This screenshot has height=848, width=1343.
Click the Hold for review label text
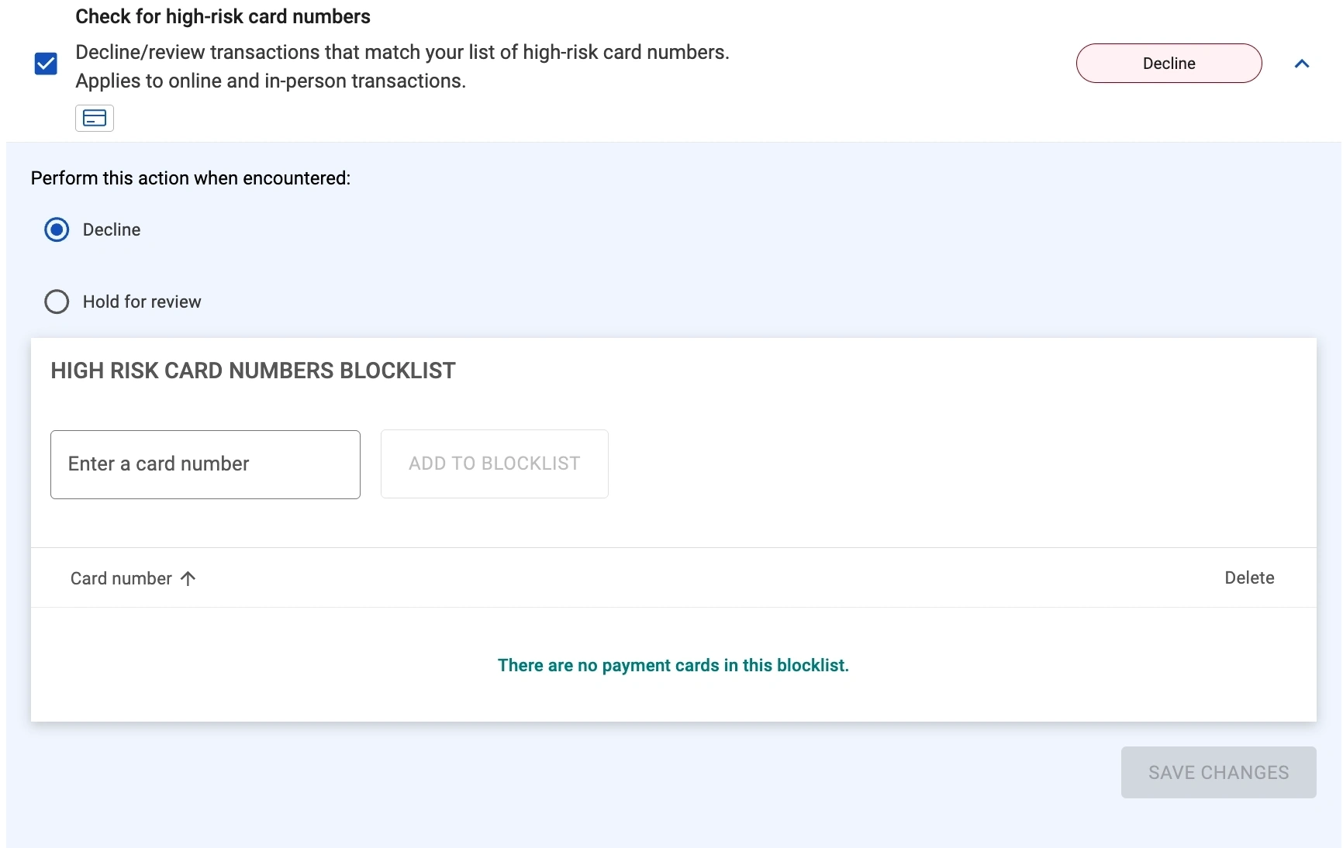(x=142, y=302)
